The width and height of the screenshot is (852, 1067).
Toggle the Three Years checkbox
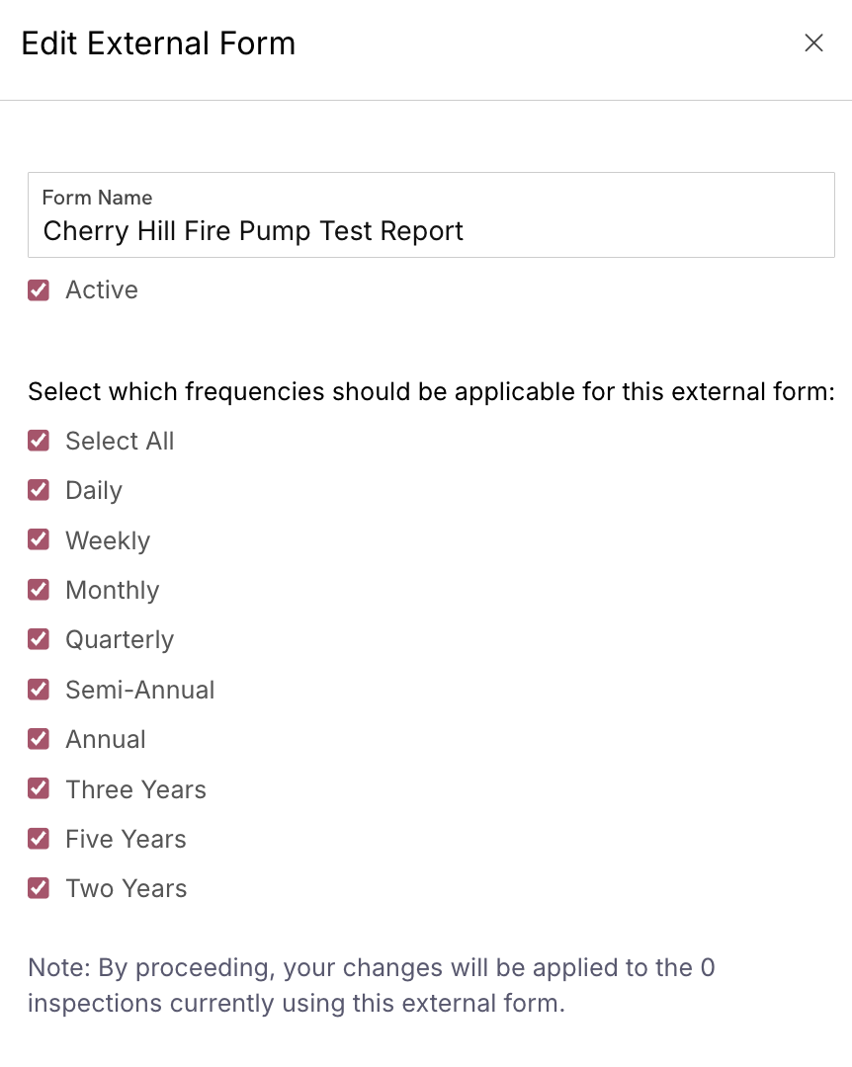coord(39,789)
